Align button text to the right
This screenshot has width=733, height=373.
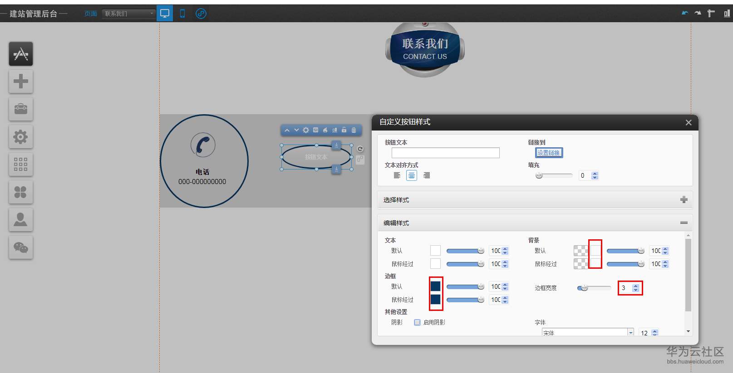(427, 175)
